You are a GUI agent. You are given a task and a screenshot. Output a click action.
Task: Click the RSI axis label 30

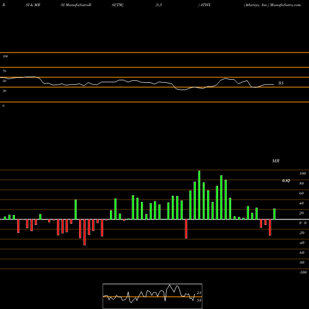click(x=4, y=91)
